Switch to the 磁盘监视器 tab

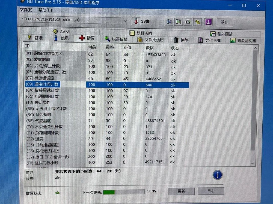243,41
